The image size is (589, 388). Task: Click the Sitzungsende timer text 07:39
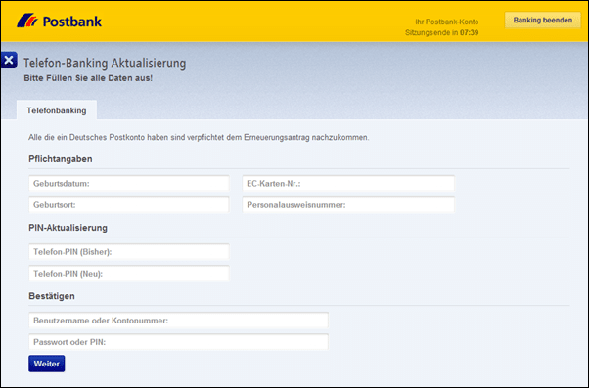point(470,32)
